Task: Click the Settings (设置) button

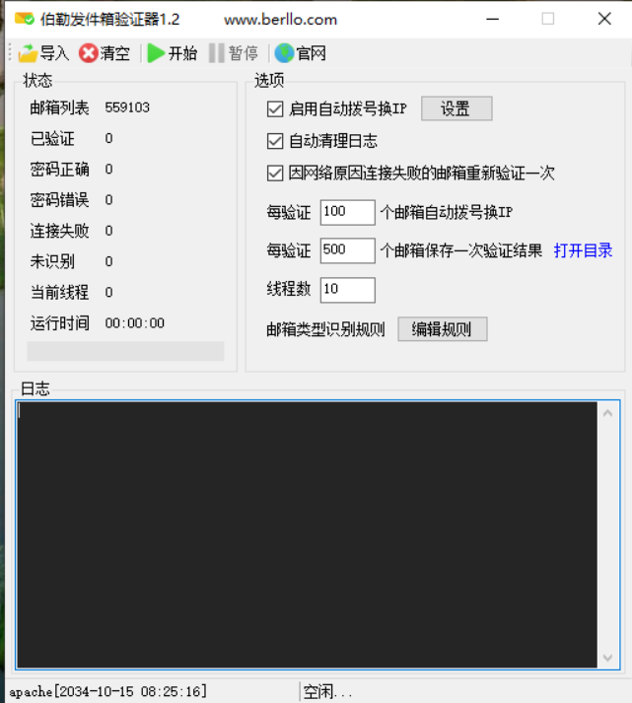Action: (456, 108)
